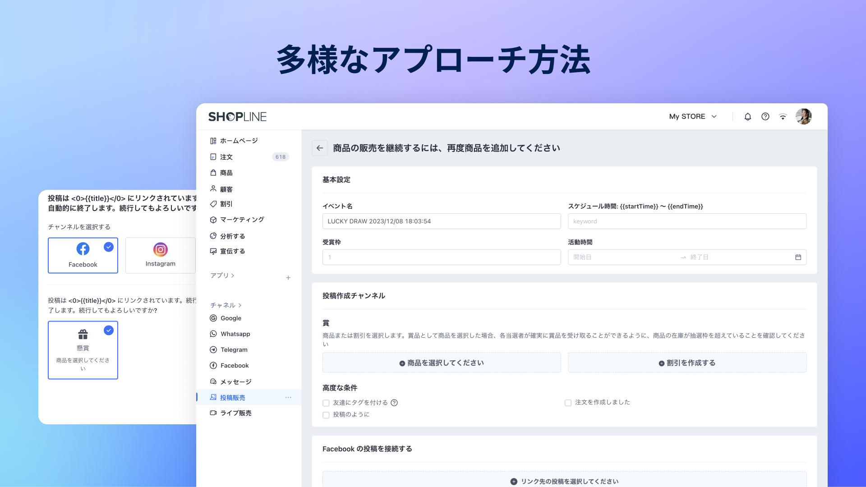
Task: Click 割引を作成する button
Action: point(686,363)
